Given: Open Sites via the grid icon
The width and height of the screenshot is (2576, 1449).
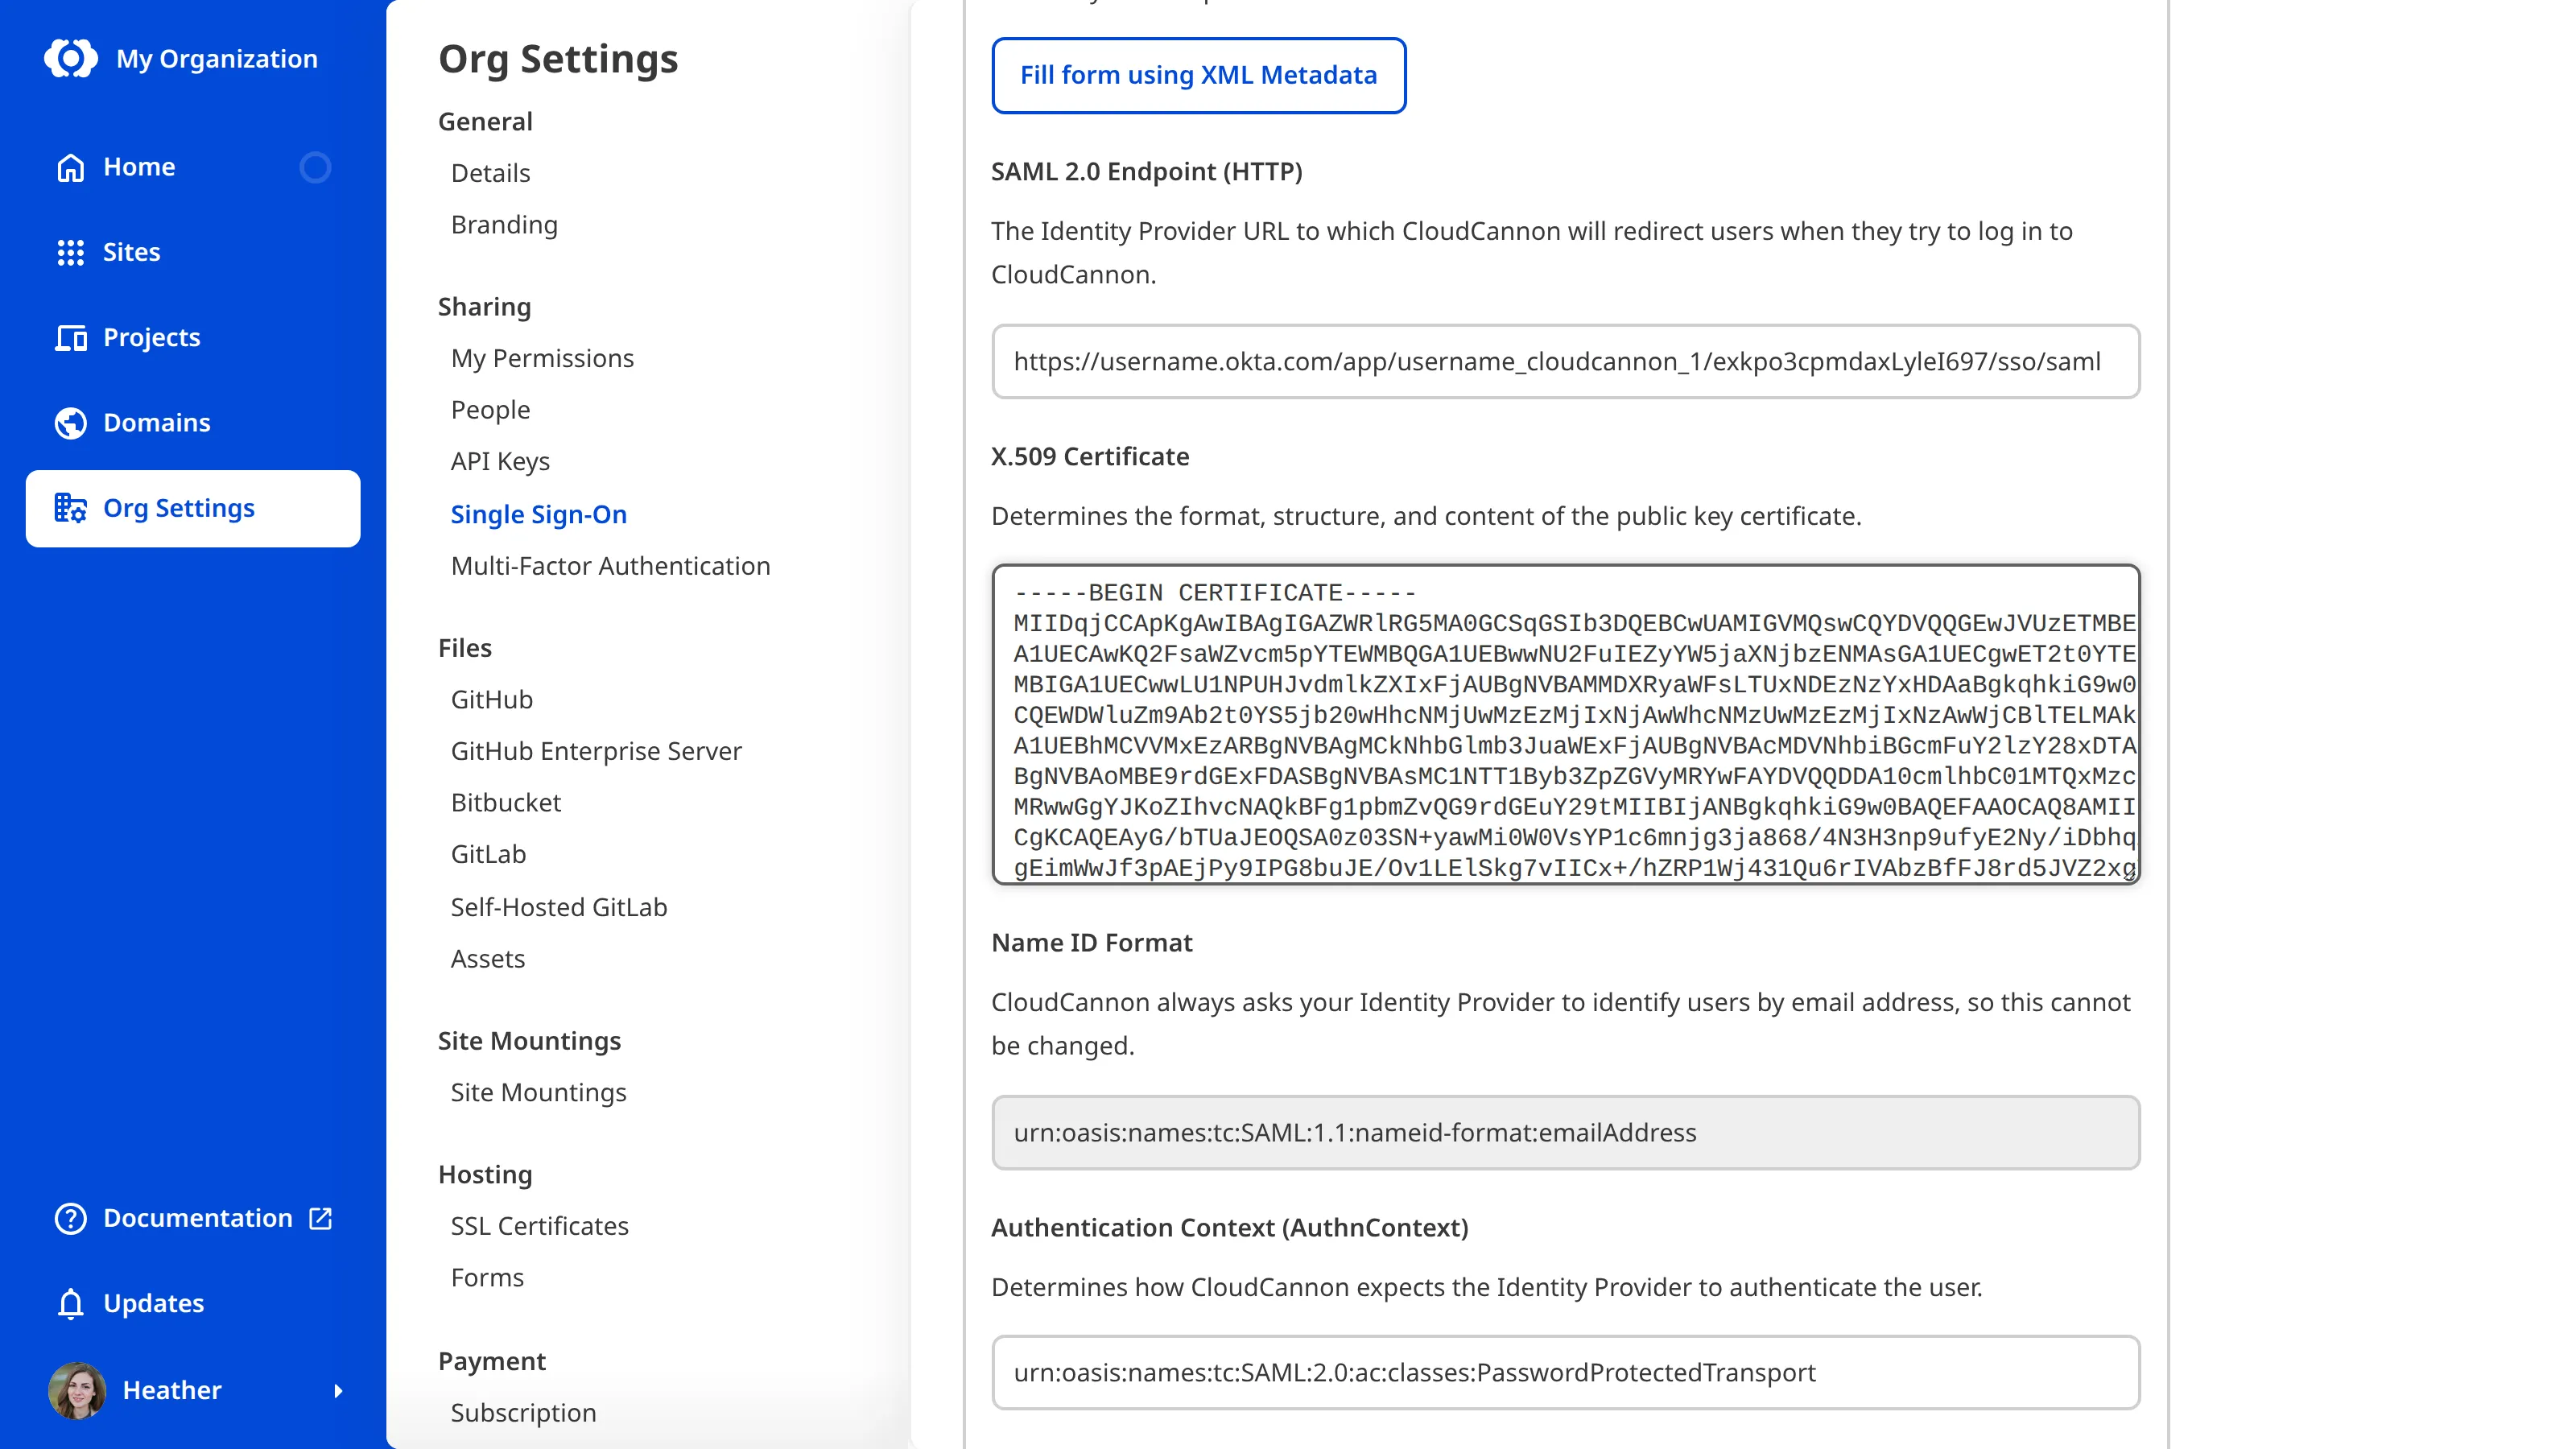Looking at the screenshot, I should pyautogui.click(x=70, y=252).
